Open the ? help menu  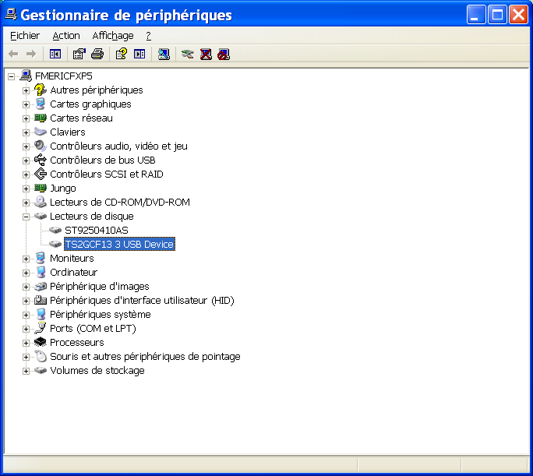point(149,35)
